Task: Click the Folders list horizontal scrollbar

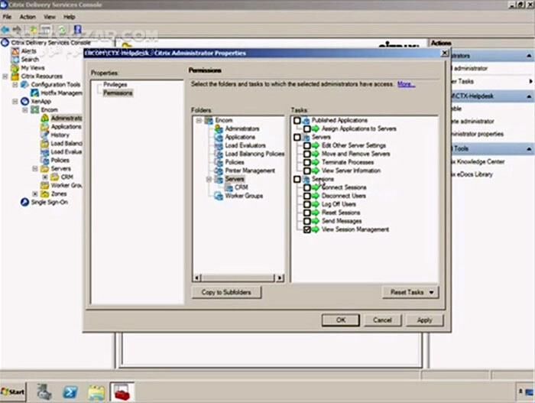Action: 238,277
